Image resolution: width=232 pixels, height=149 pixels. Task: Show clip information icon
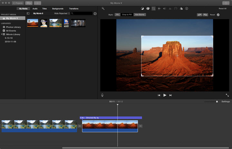click(x=187, y=9)
